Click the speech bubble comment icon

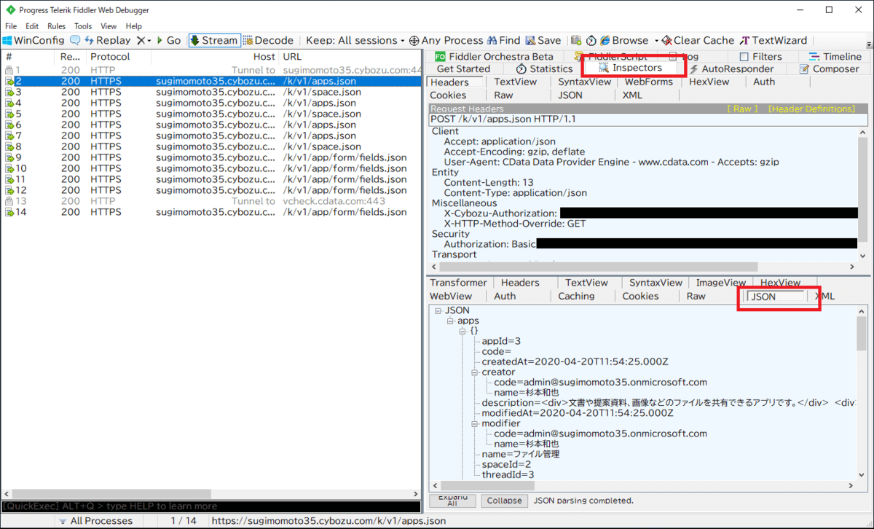point(75,41)
